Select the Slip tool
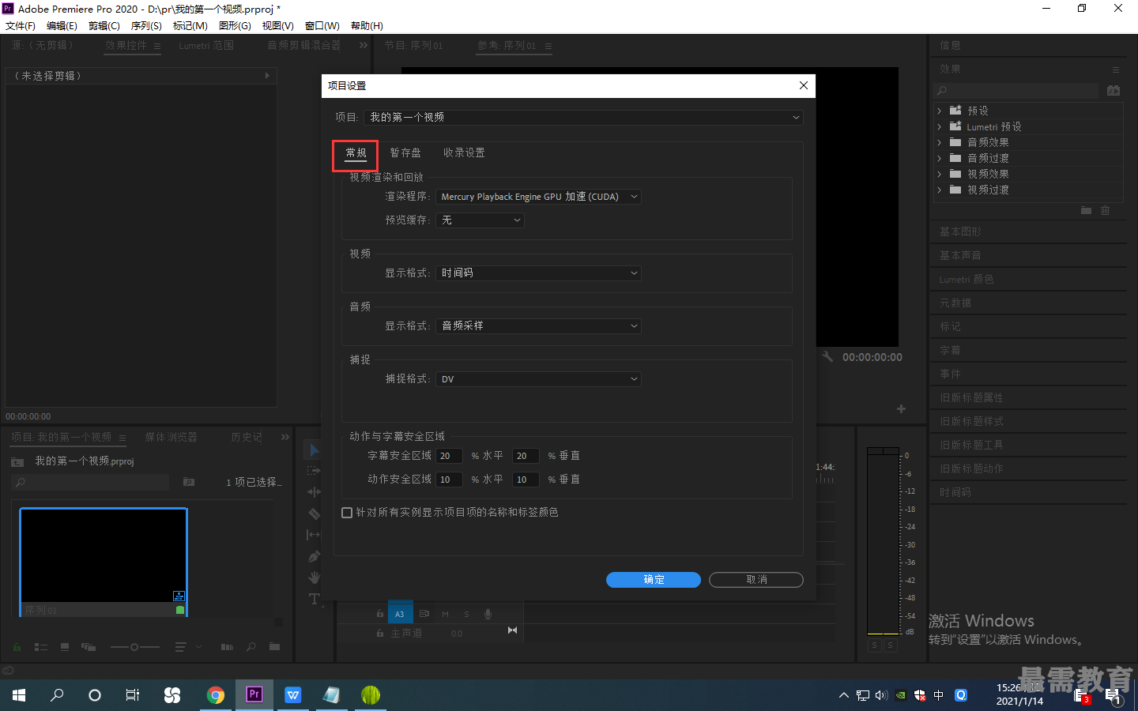Viewport: 1138px width, 711px height. (x=314, y=535)
